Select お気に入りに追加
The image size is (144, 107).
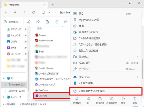coord(106,50)
